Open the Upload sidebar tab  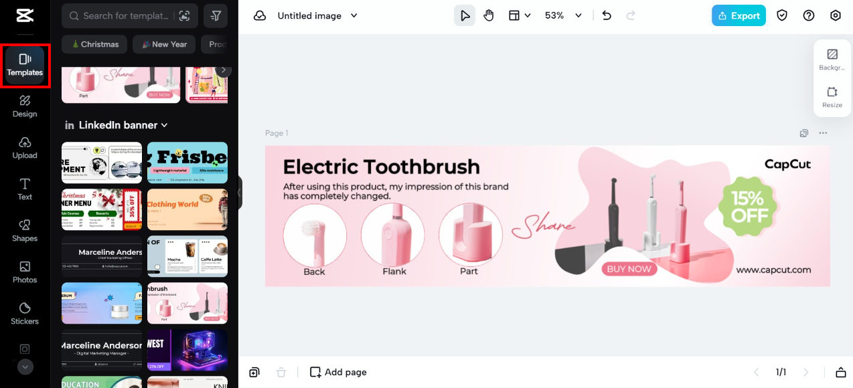click(x=25, y=148)
